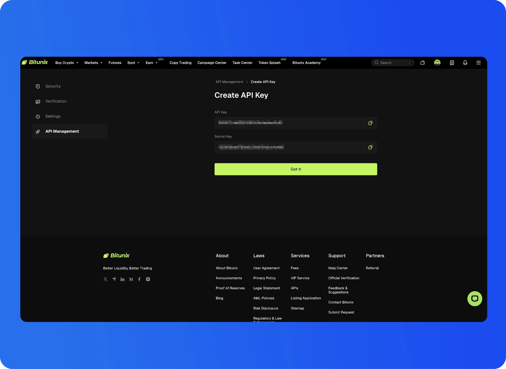The width and height of the screenshot is (506, 369).
Task: Open Copy Trading from navigation bar
Action: (x=180, y=63)
